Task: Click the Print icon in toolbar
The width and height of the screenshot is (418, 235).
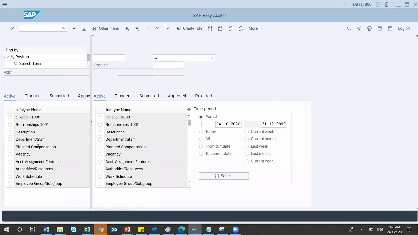Action: tap(370, 28)
